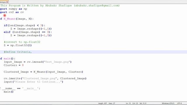Click the input("Please Enter to Continue...") line
The image size is (187, 105).
coord(33,82)
